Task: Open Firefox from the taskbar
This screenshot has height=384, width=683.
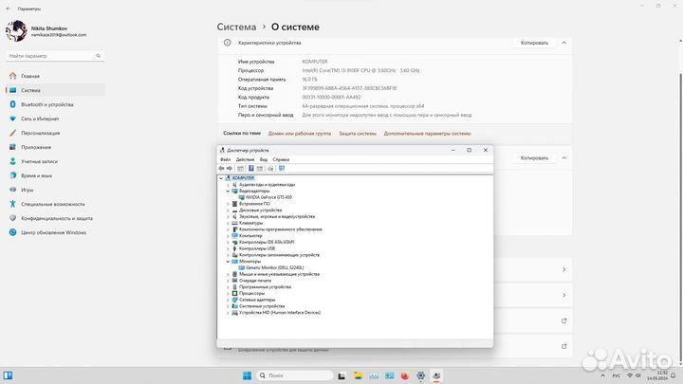Action: (405, 375)
